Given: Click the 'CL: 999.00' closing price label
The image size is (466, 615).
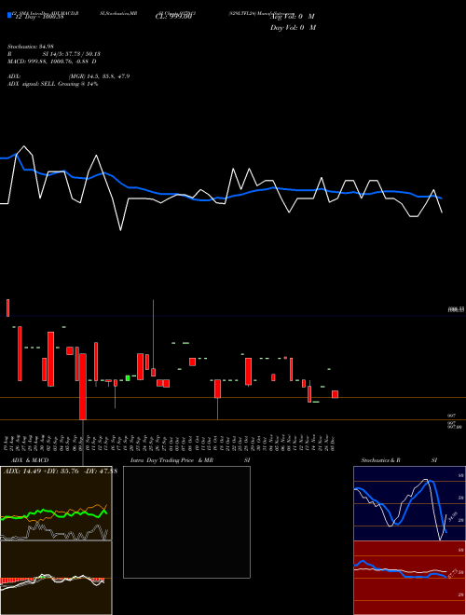Looking at the screenshot, I should click(173, 17).
